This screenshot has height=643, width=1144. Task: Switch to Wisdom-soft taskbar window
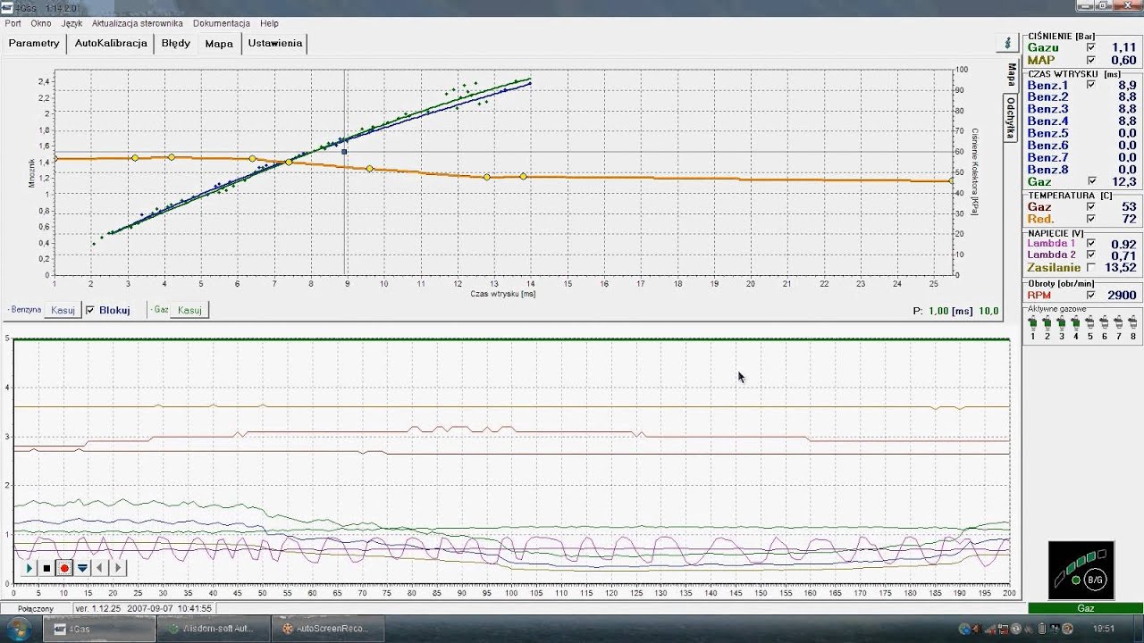pos(213,629)
